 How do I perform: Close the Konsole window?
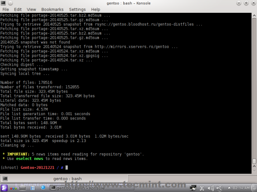(254, 3)
